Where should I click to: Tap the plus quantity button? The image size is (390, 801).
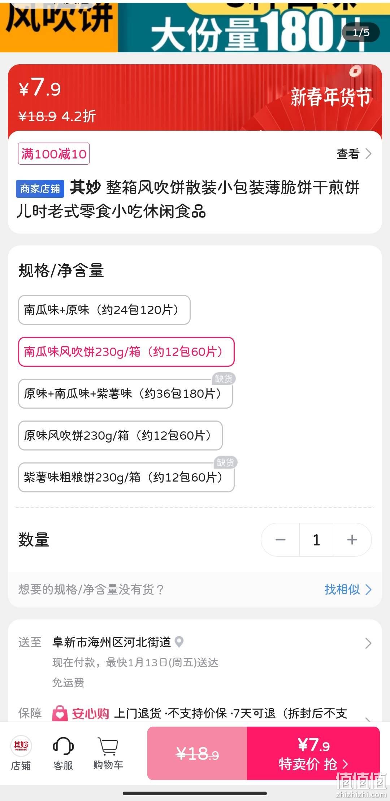(x=352, y=540)
